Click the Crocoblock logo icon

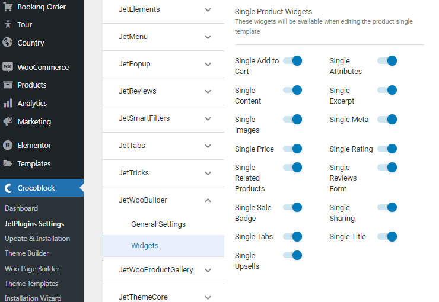click(8, 188)
